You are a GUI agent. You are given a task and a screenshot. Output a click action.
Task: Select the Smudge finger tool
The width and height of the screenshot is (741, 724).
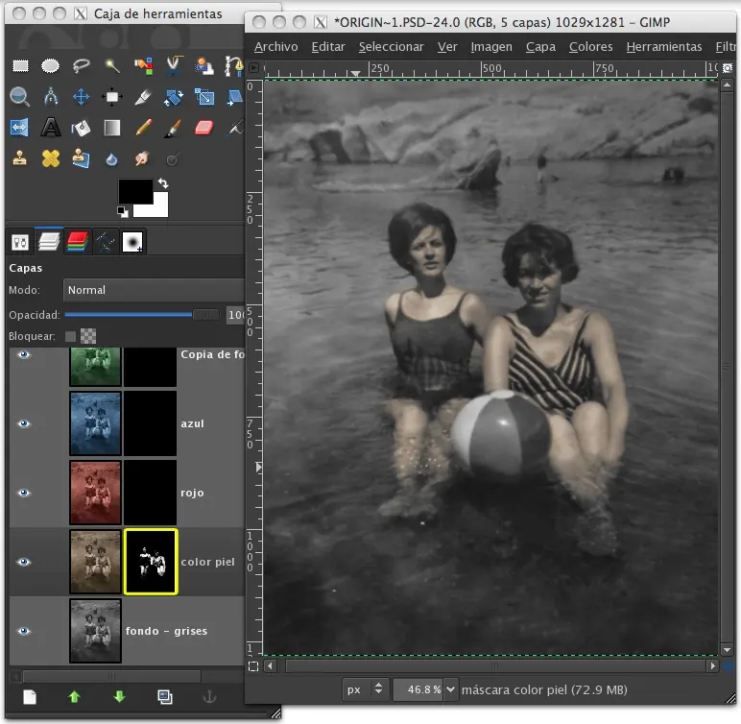click(x=142, y=158)
